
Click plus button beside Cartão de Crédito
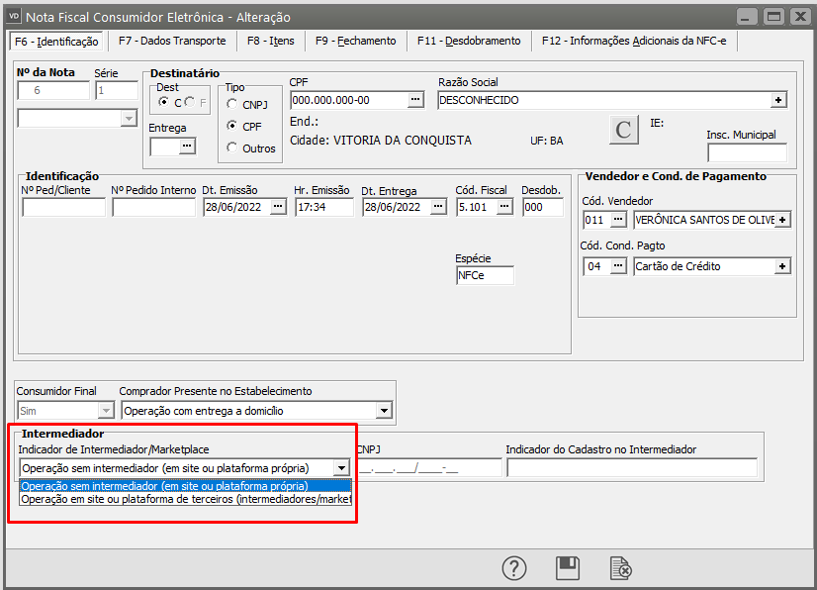click(x=781, y=266)
